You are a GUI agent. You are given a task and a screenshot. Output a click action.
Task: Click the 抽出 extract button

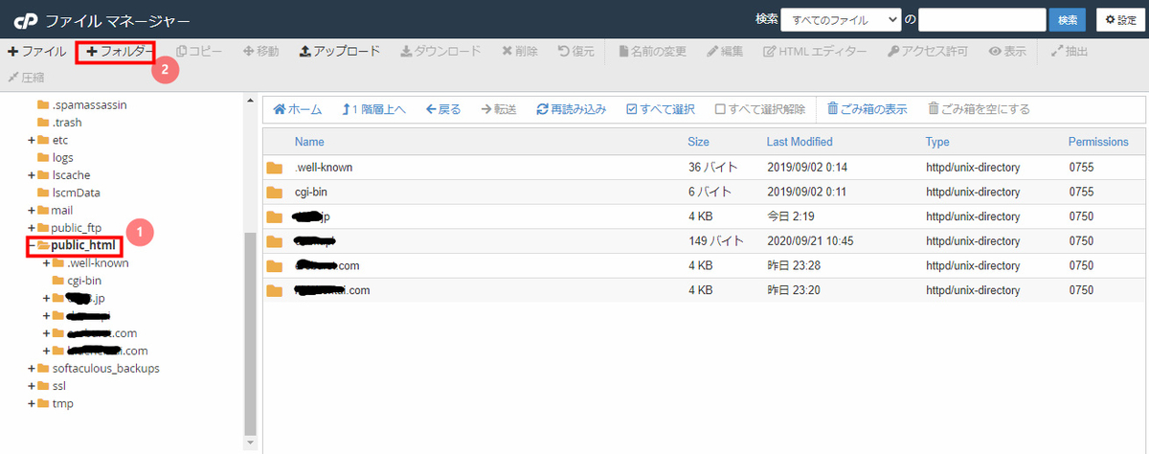pyautogui.click(x=1070, y=51)
